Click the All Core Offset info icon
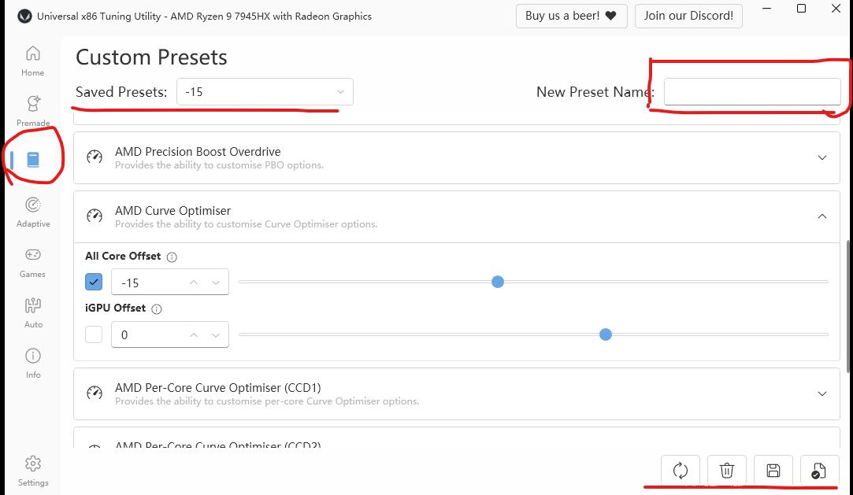The width and height of the screenshot is (853, 495). pos(172,257)
